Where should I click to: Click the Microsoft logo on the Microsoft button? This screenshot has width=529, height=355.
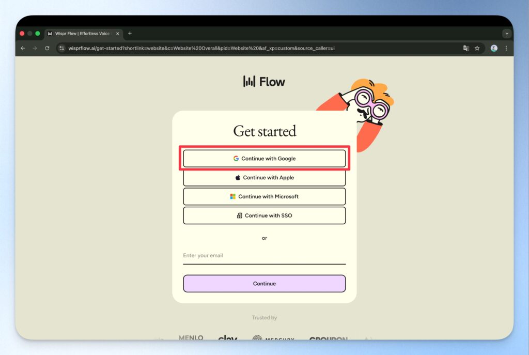(234, 196)
